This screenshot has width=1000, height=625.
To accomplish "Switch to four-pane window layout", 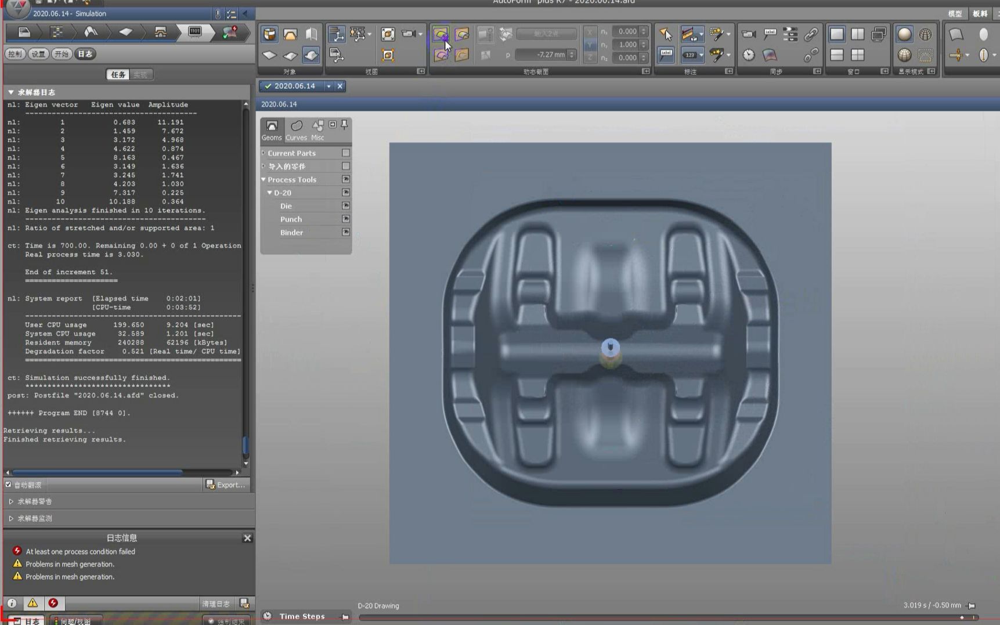I will pos(857,55).
